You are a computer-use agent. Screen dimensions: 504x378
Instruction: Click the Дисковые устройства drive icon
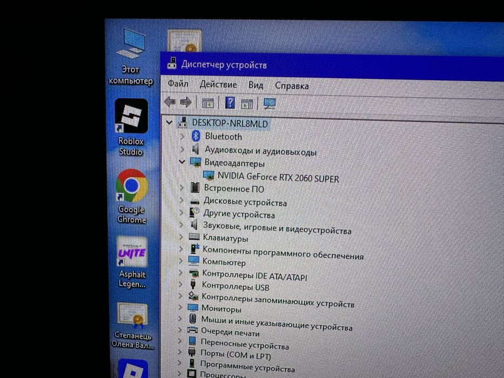(x=194, y=201)
